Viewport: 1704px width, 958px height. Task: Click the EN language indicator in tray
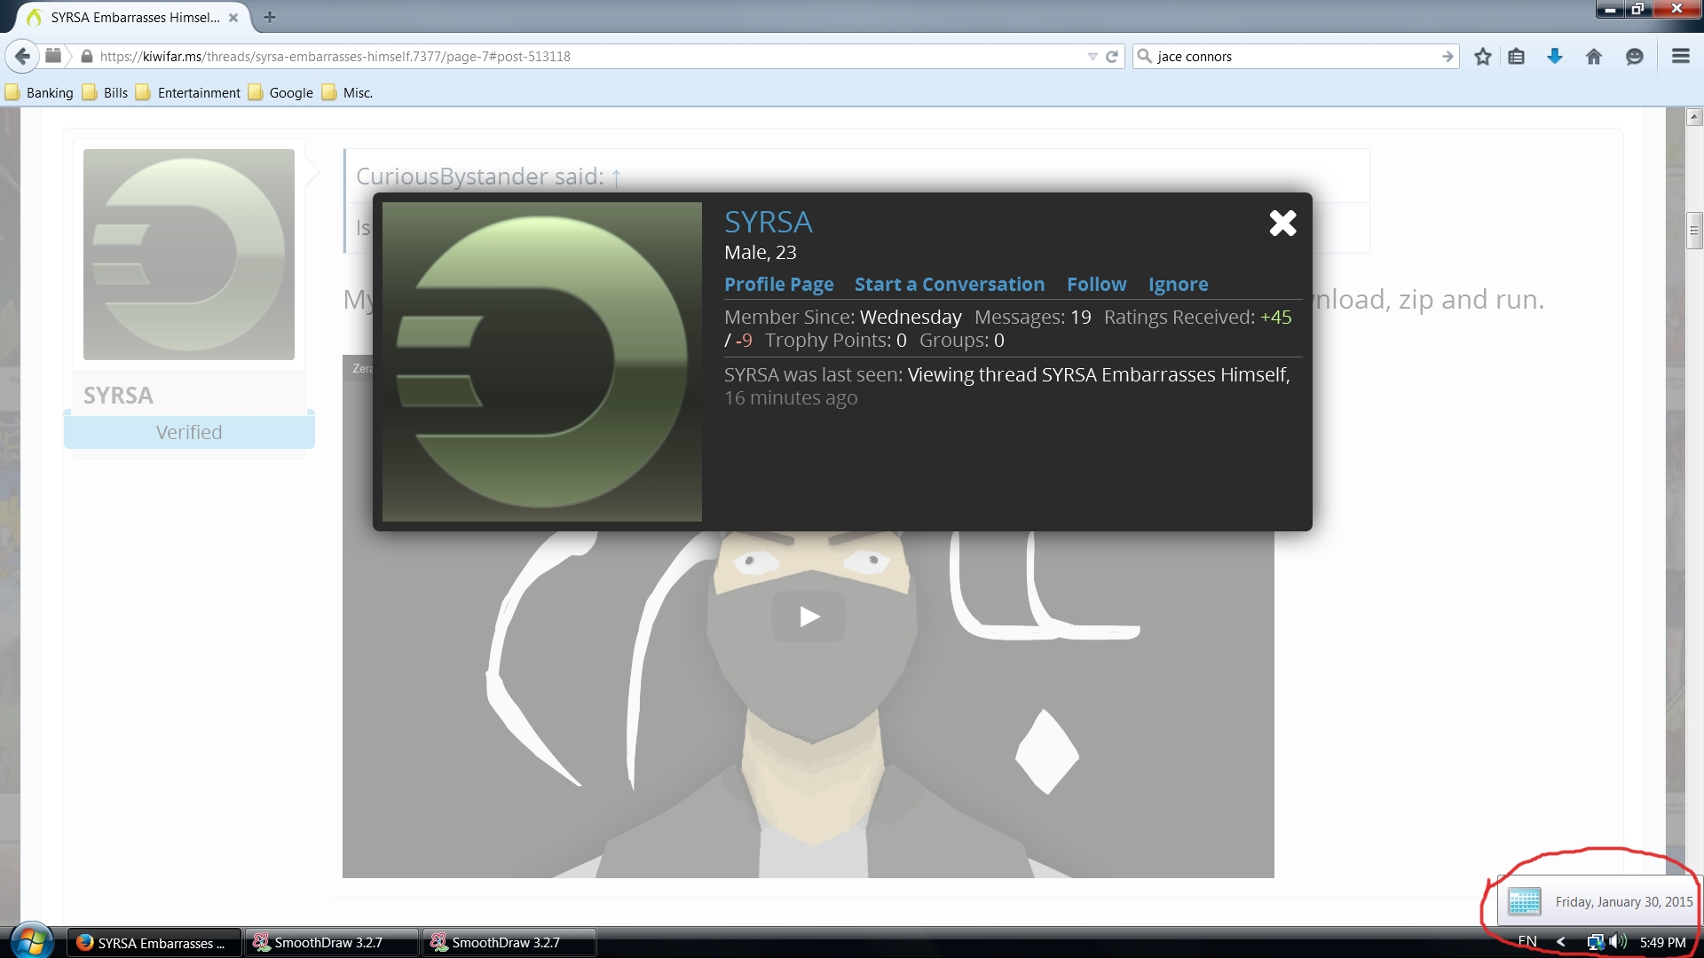[x=1527, y=942]
